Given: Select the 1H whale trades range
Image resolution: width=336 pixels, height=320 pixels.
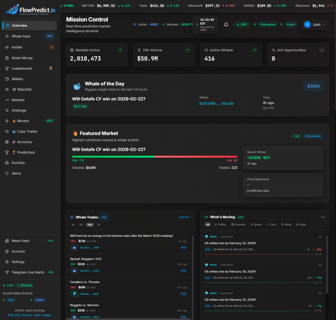Looking at the screenshot, I should (x=73, y=225).
